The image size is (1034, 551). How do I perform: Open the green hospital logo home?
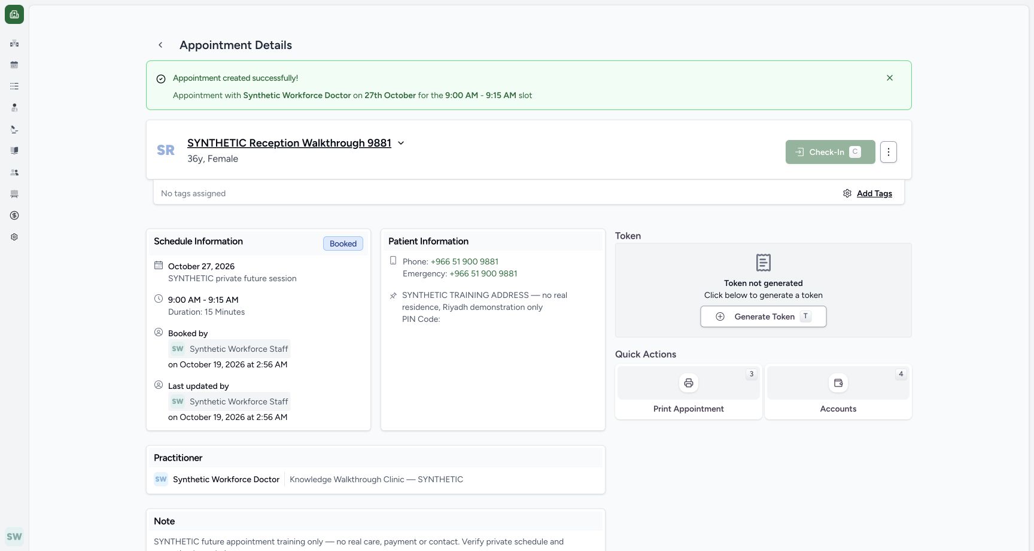(14, 14)
